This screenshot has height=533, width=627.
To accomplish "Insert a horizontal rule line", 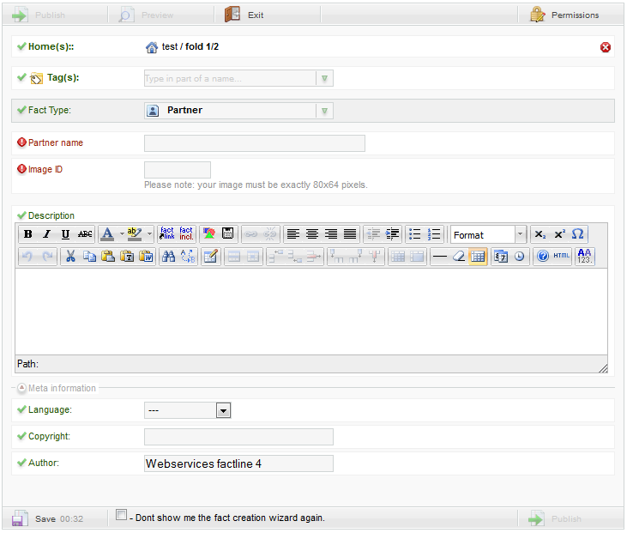I will point(439,256).
